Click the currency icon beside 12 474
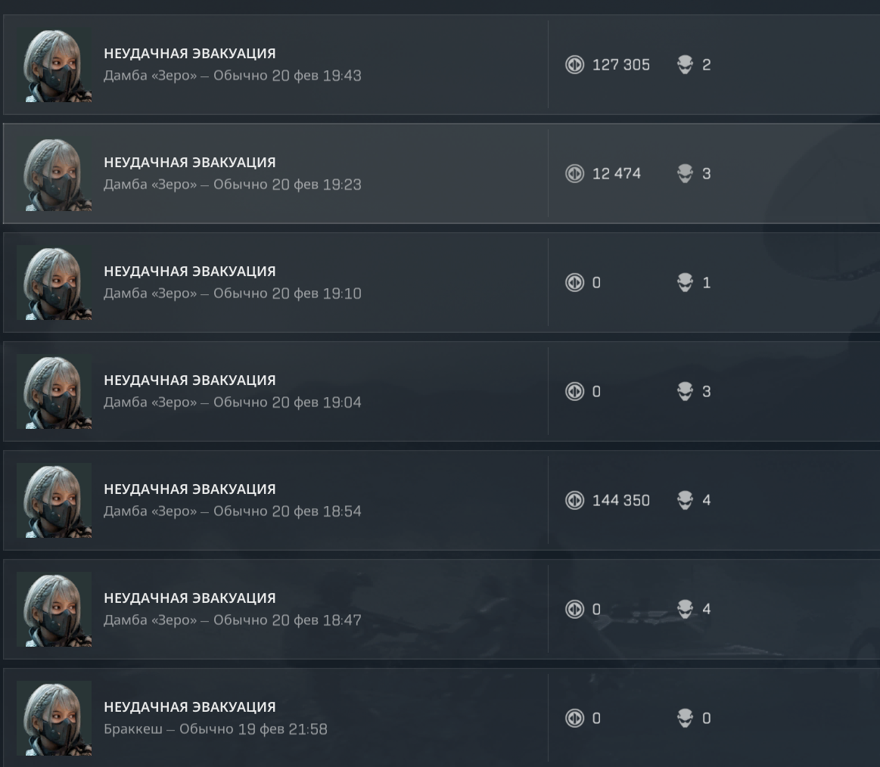The image size is (880, 767). [x=575, y=173]
